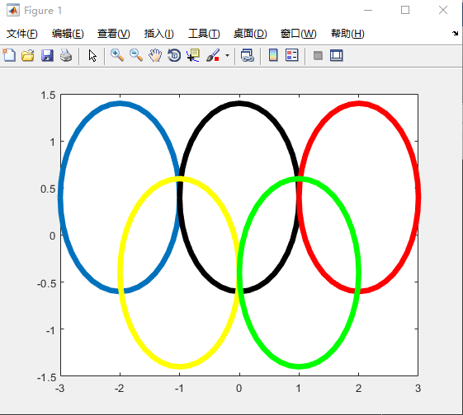463x415 pixels.
Task: Open the 工具(T) menu
Action: pyautogui.click(x=204, y=34)
